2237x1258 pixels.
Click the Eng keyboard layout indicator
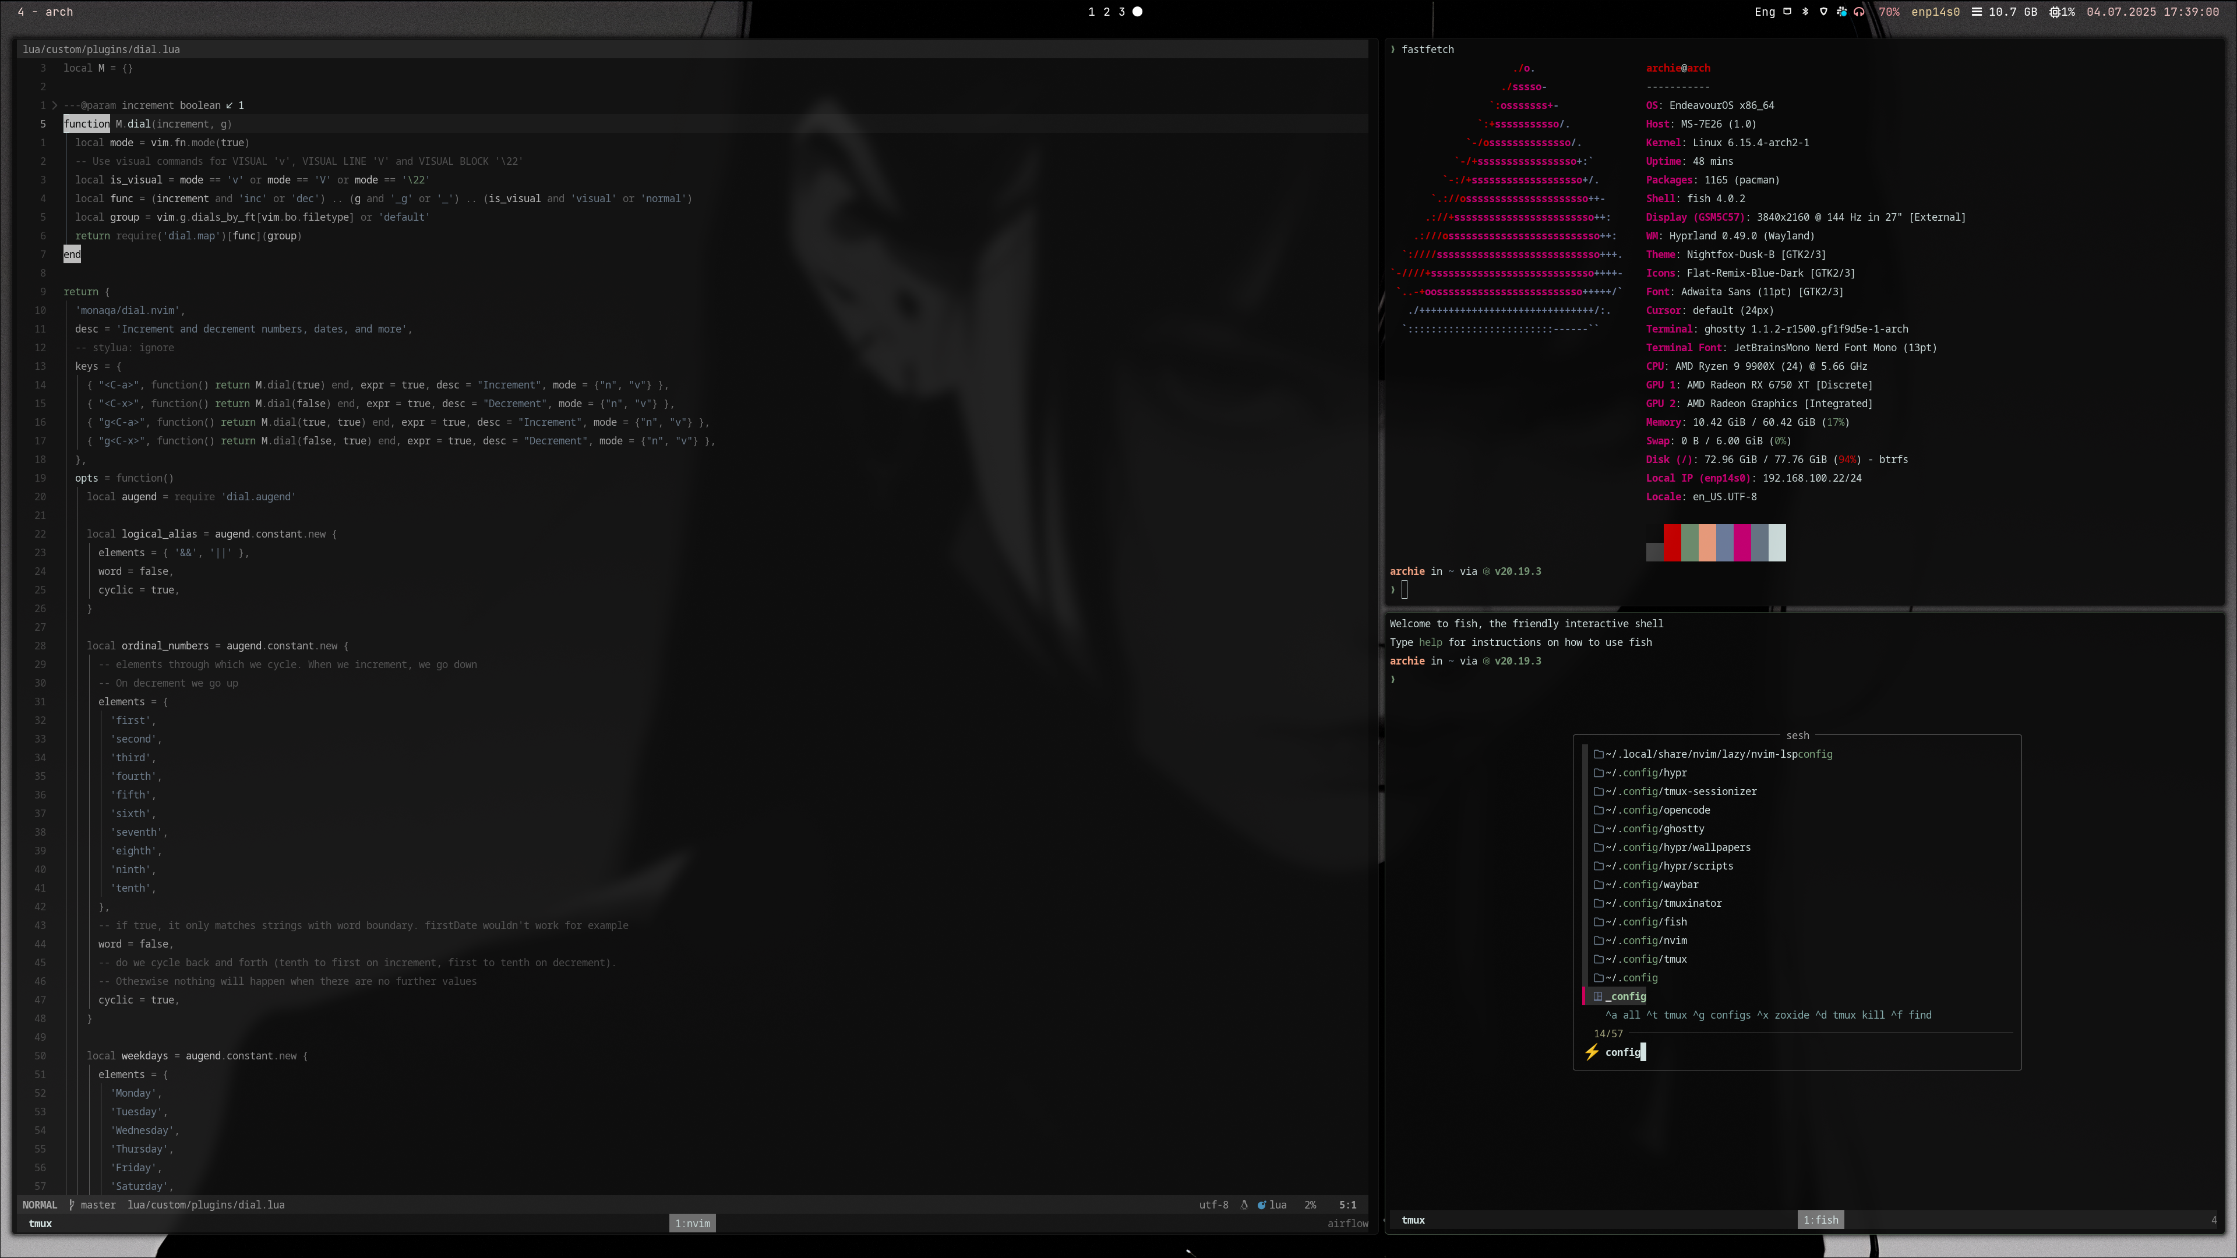point(1765,11)
